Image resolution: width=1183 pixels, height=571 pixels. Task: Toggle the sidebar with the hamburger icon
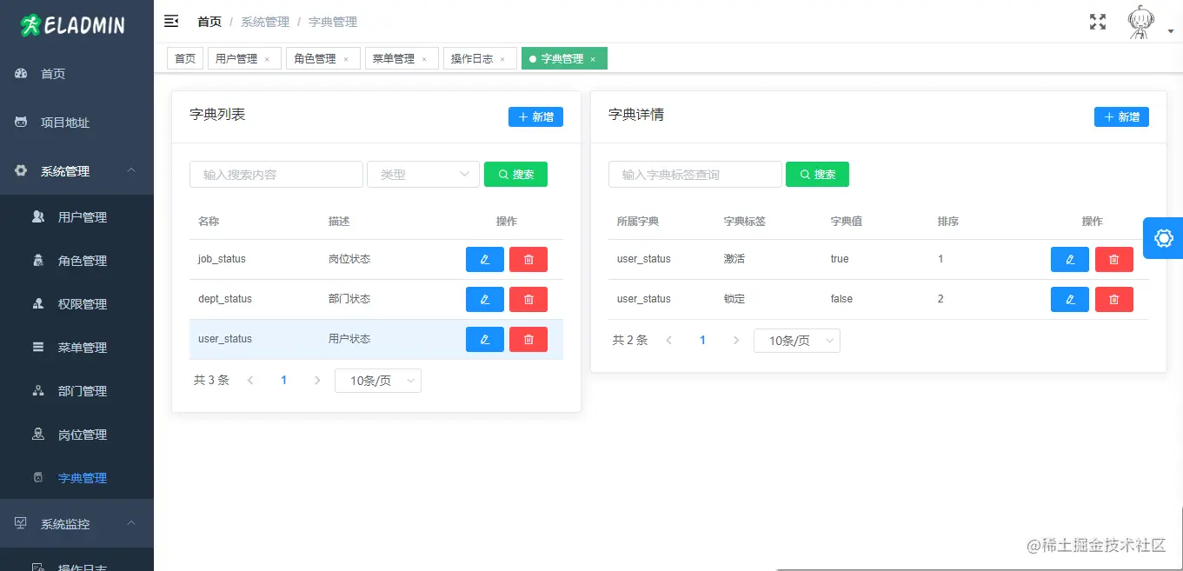171,21
